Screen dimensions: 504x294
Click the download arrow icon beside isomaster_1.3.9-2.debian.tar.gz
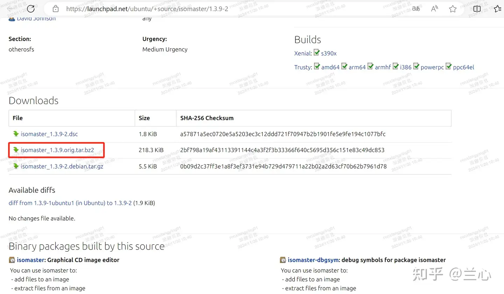click(16, 166)
